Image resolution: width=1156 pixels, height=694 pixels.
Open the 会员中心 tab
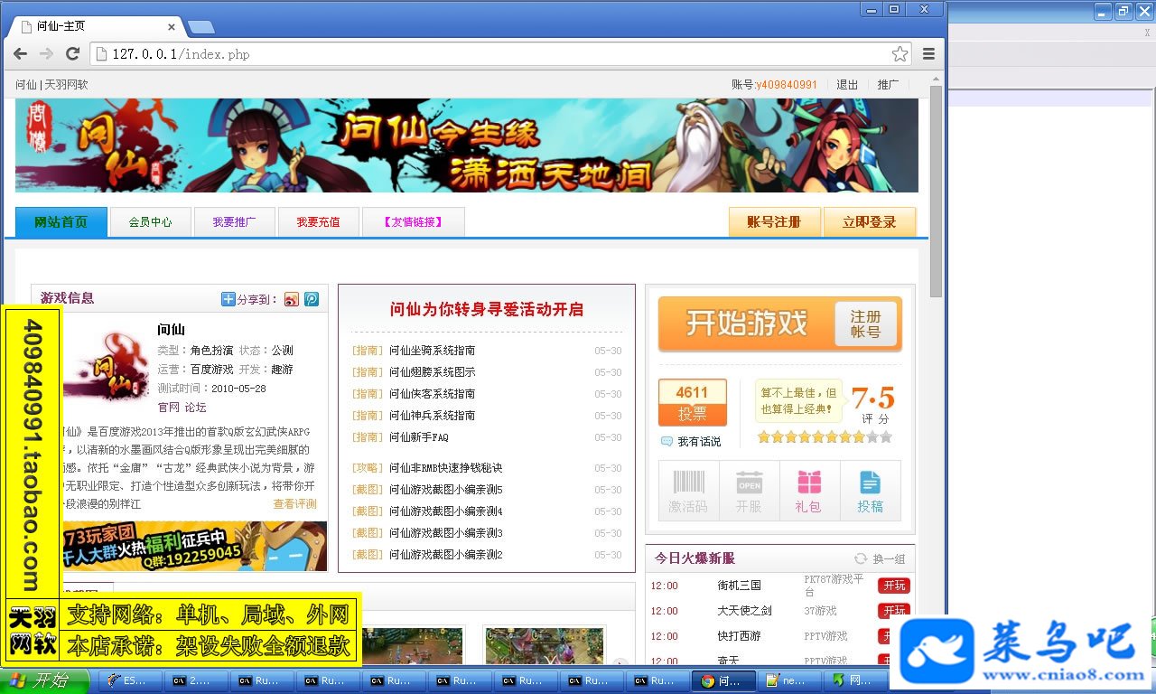[150, 221]
